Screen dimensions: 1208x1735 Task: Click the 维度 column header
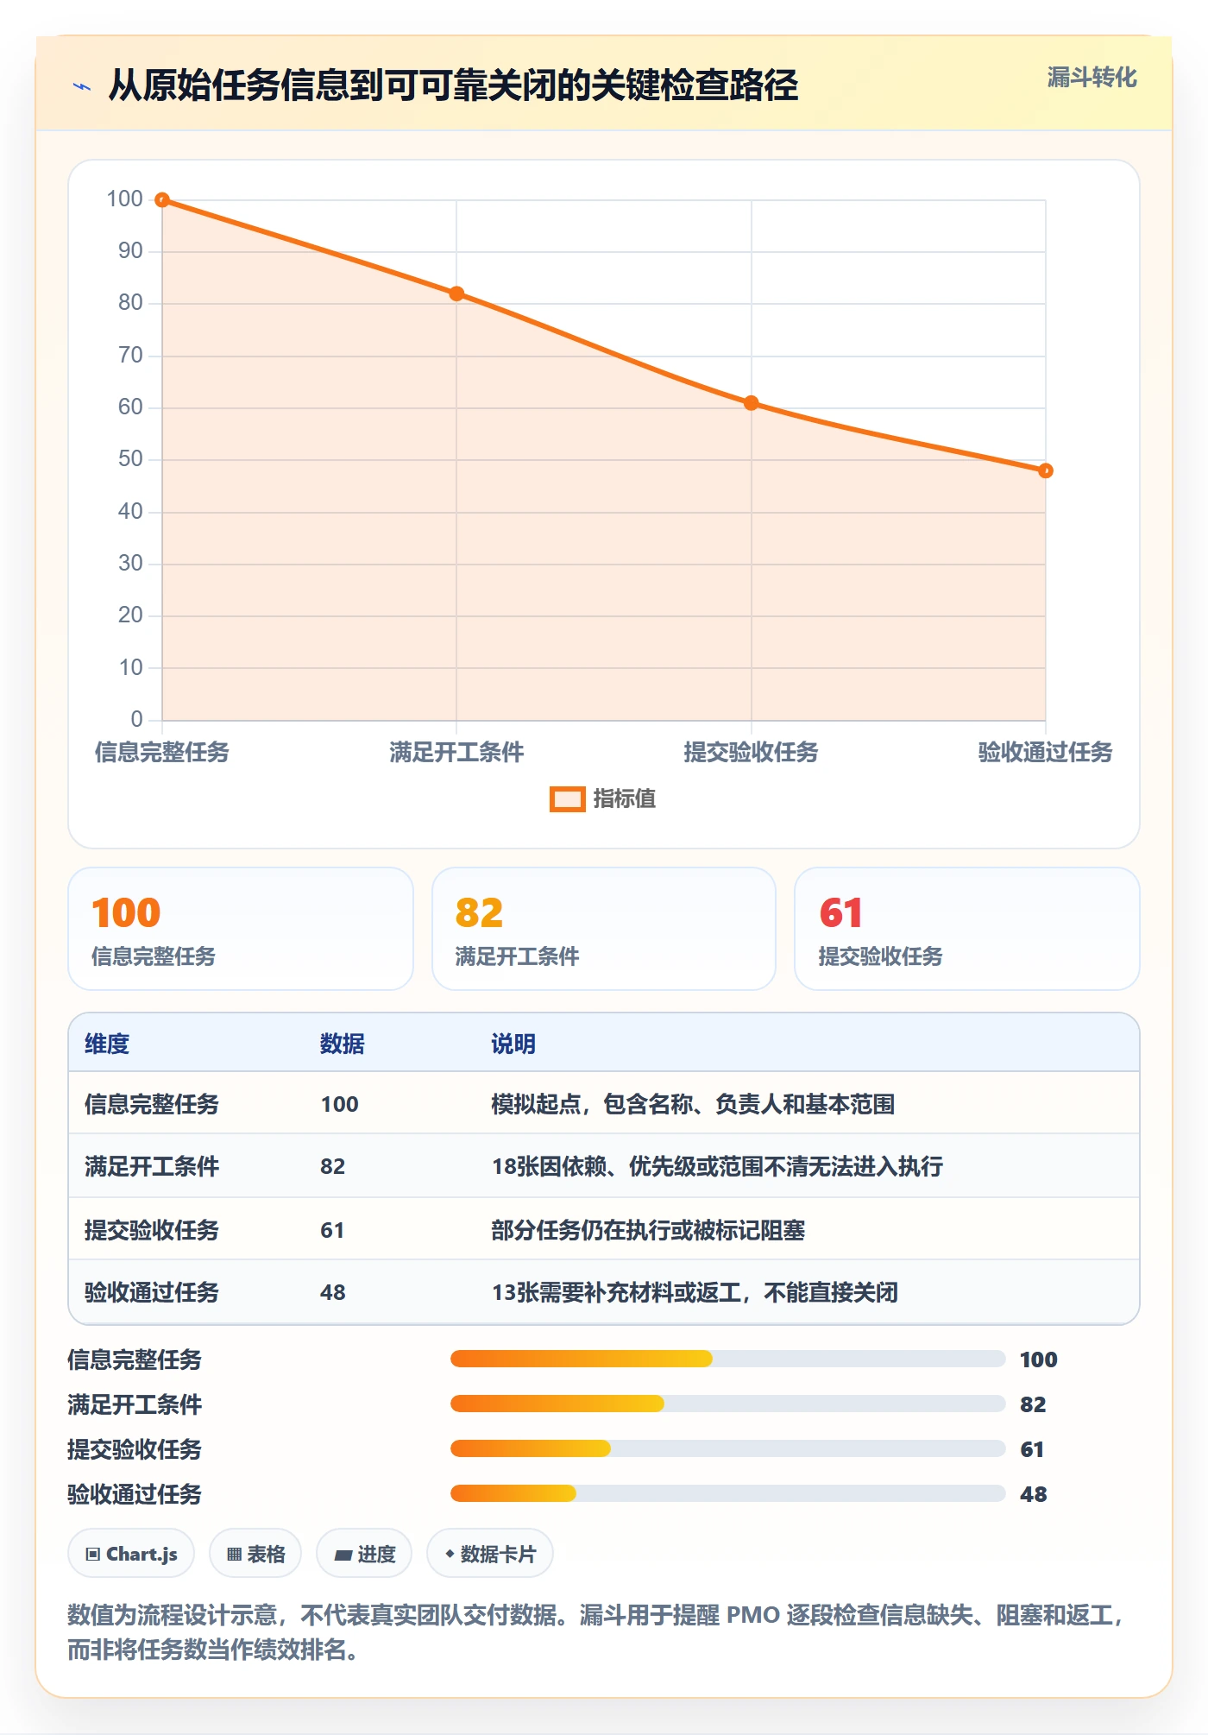(x=107, y=1044)
